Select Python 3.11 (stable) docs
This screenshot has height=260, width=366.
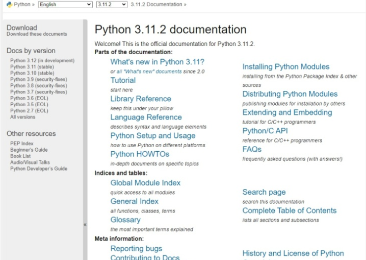click(32, 67)
